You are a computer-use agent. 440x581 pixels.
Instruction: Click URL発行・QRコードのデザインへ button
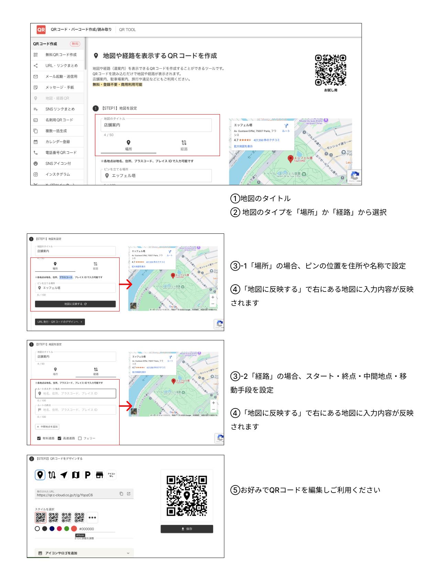tap(60, 322)
